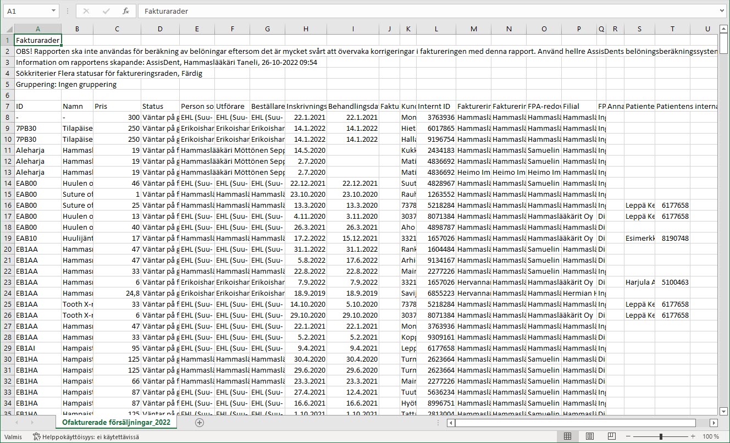730x443 pixels.
Task: Click horizontal scrollbar right arrow
Action: pos(714,423)
